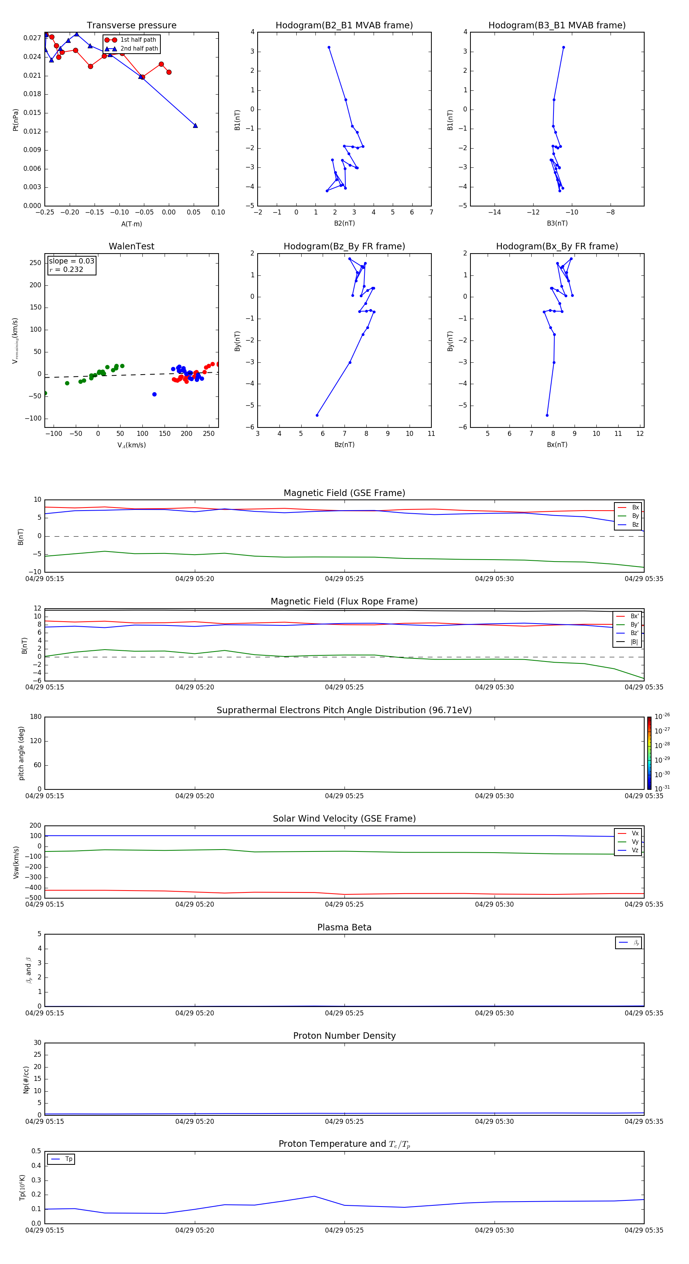Click the Suprathermal Electrons Pitch Angle title
This screenshot has width=689, height=1264.
(344, 711)
